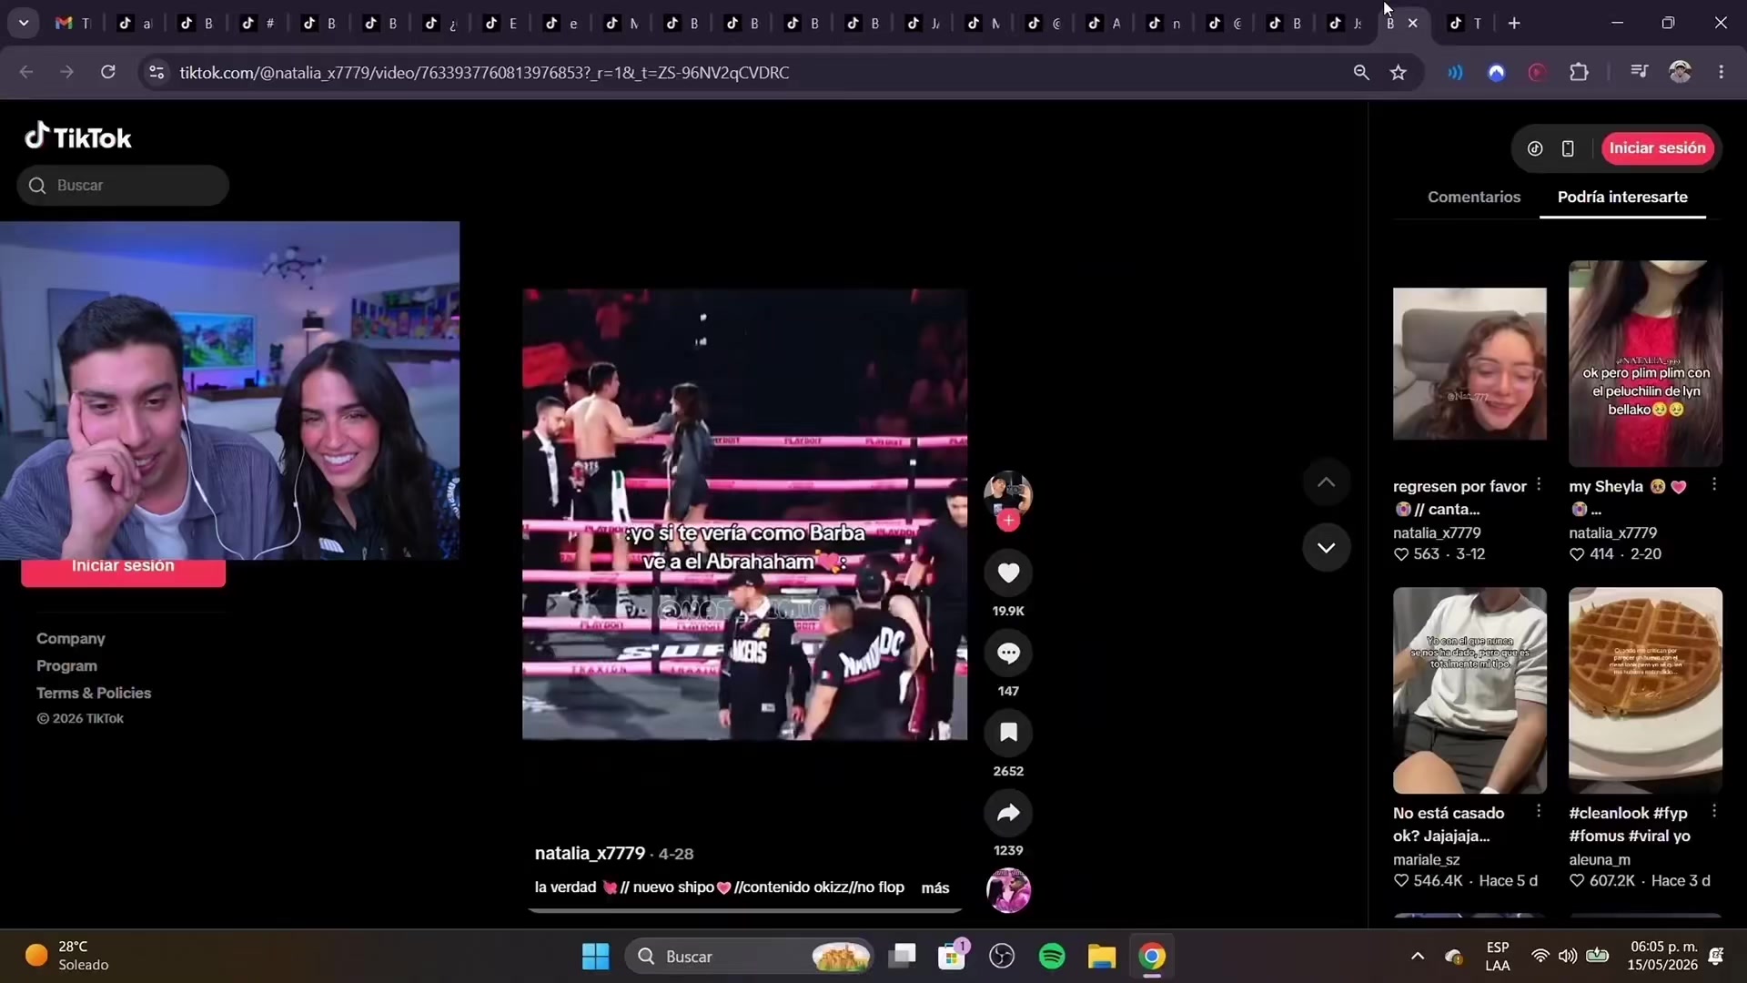Go to the next video with down arrow
This screenshot has width=1747, height=983.
coord(1327,548)
